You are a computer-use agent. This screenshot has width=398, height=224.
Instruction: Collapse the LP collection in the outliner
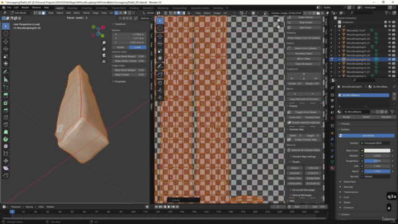[335, 26]
